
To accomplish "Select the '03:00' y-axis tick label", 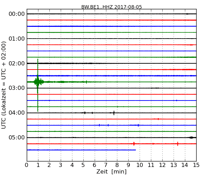I will tap(17, 88).
